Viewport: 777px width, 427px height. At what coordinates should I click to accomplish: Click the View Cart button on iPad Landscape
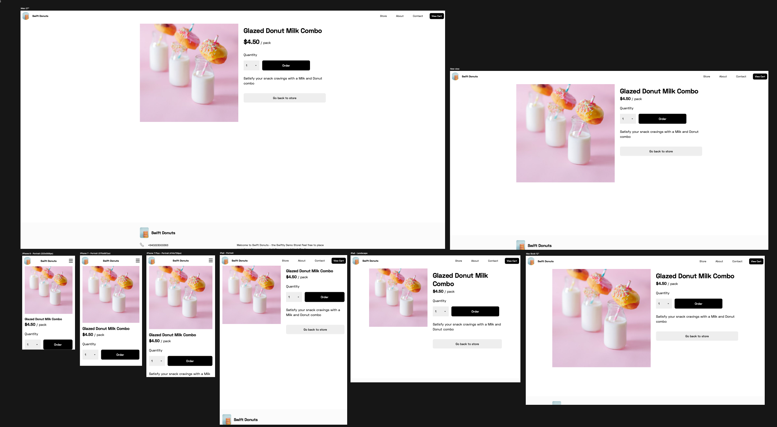click(512, 261)
